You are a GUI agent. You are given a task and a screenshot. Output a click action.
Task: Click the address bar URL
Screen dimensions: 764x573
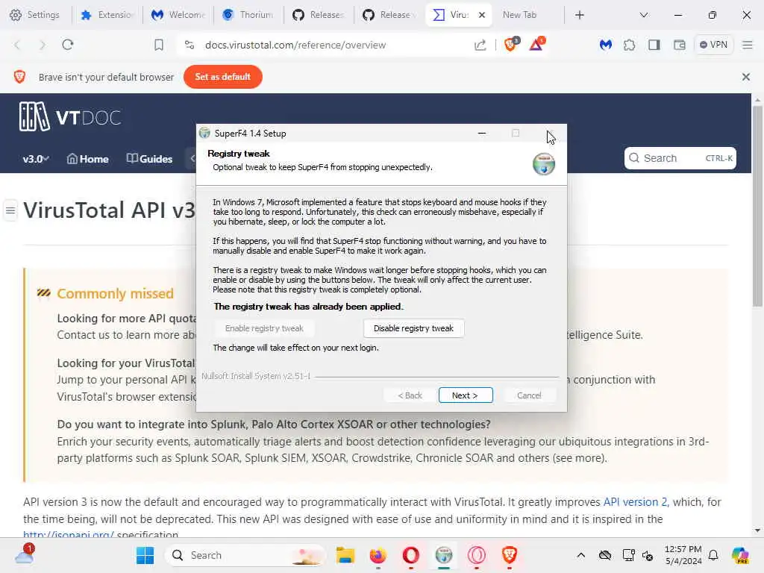coord(295,45)
